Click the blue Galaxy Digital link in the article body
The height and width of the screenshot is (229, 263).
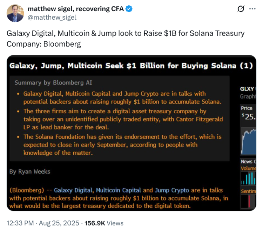pyautogui.click(x=73, y=190)
